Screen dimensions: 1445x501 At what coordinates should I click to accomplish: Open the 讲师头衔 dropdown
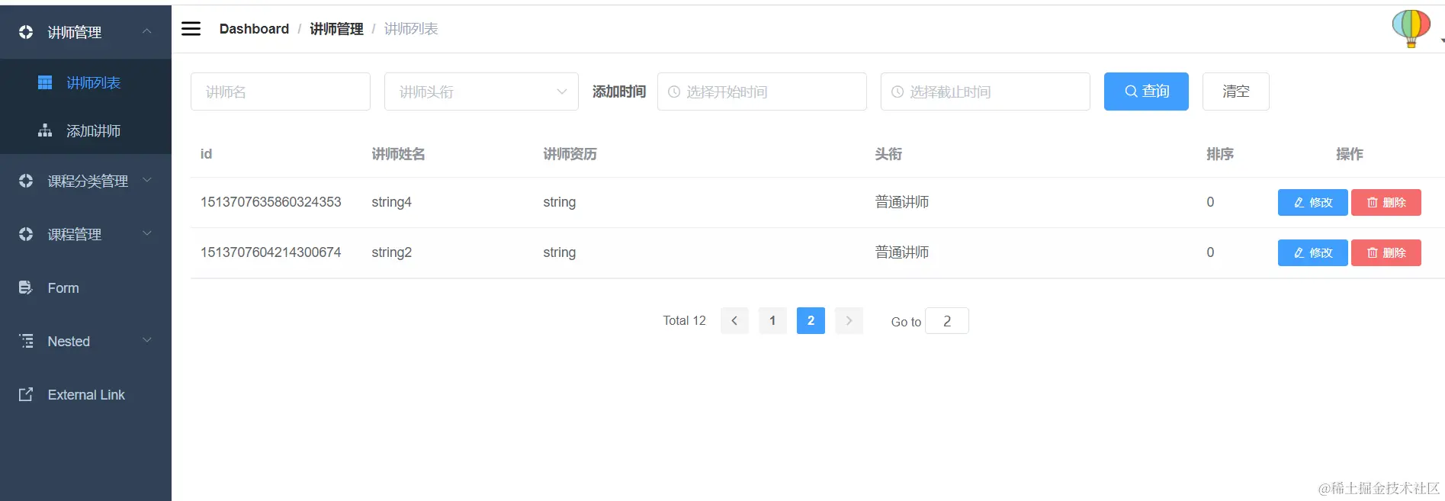(x=481, y=92)
